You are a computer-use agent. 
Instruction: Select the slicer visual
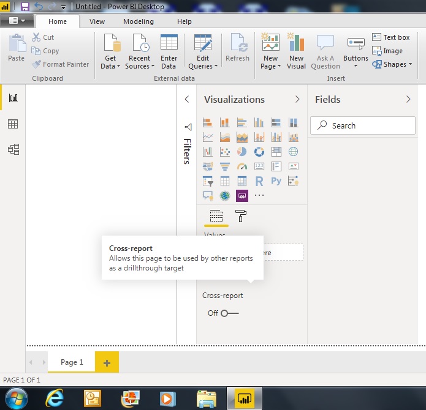point(208,181)
